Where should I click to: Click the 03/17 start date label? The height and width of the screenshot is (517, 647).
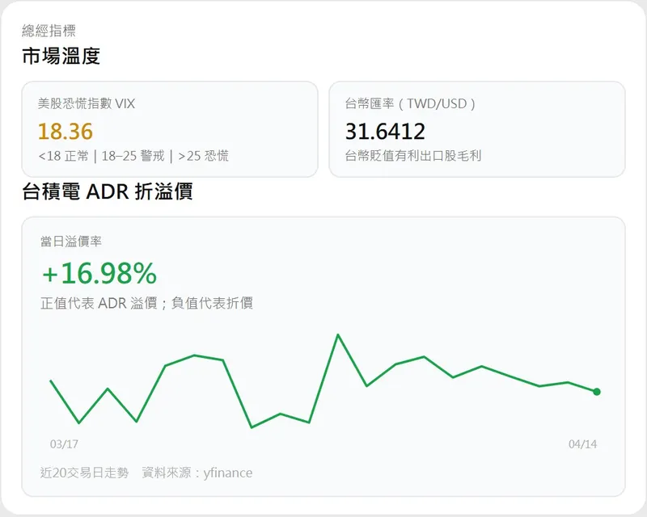pyautogui.click(x=64, y=444)
